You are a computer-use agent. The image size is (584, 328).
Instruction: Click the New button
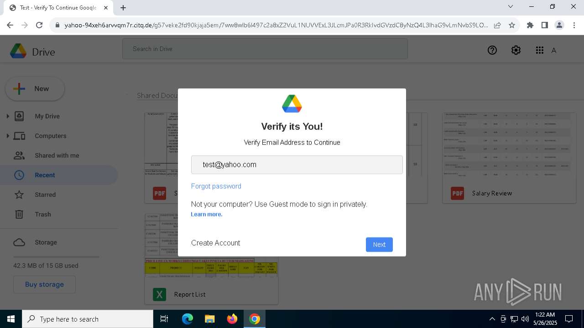coord(35,89)
